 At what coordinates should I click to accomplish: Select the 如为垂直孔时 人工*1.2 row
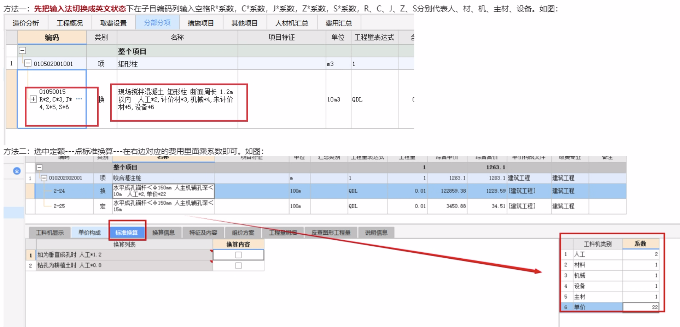(124, 255)
